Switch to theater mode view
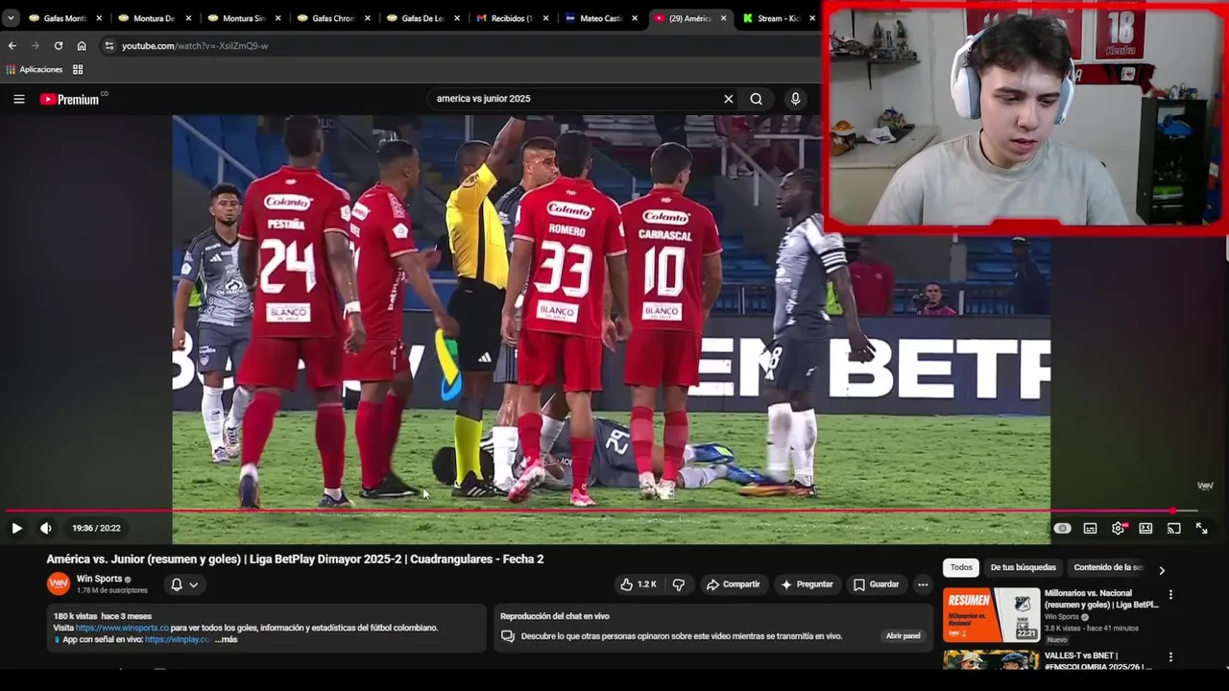 [x=1145, y=528]
